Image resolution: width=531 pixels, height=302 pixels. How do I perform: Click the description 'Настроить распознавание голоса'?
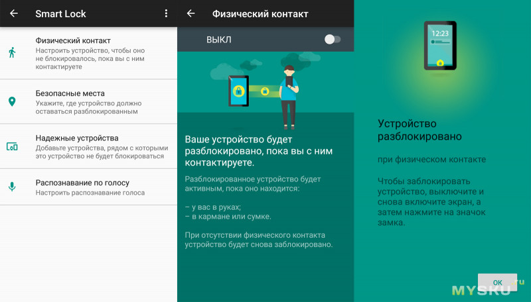pos(90,193)
